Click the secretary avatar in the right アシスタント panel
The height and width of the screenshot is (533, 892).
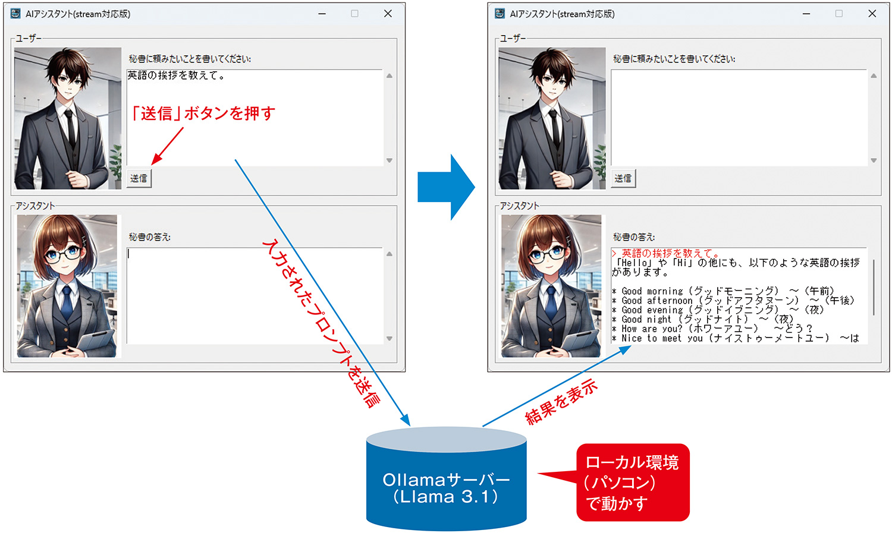pos(551,284)
